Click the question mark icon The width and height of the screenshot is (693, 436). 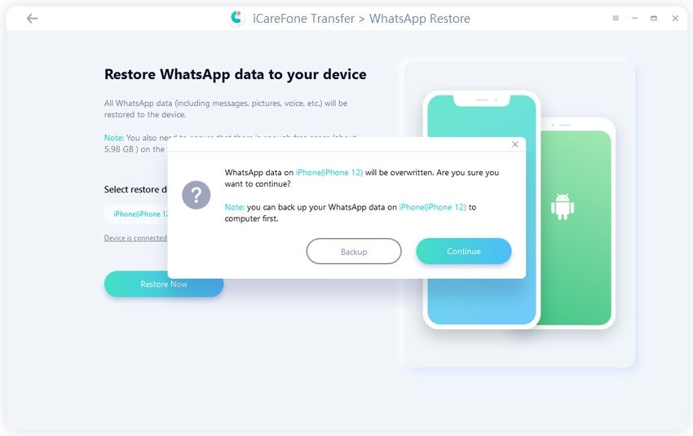(196, 195)
